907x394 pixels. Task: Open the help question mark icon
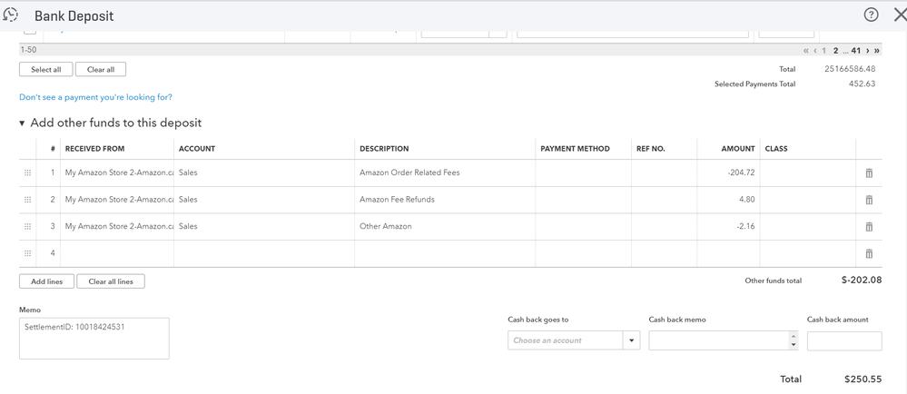click(x=871, y=15)
